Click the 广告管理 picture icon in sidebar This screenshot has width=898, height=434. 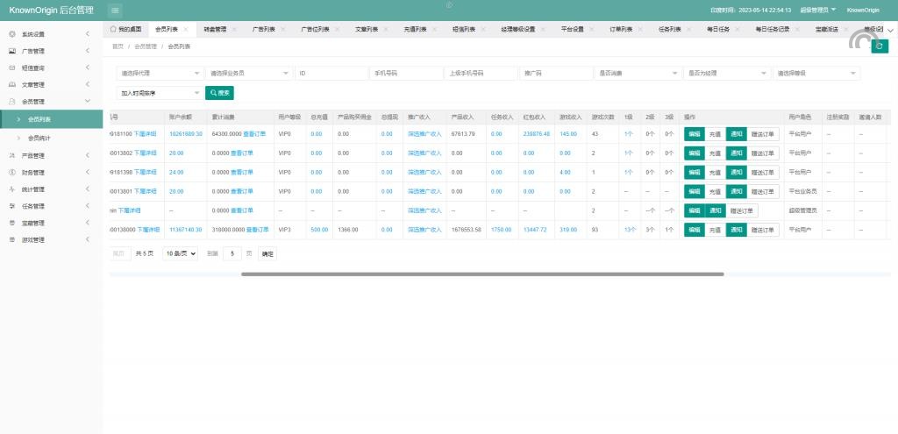tap(11, 51)
